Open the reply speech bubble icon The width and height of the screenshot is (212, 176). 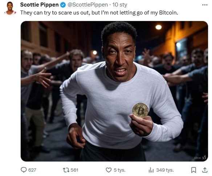[24, 170]
